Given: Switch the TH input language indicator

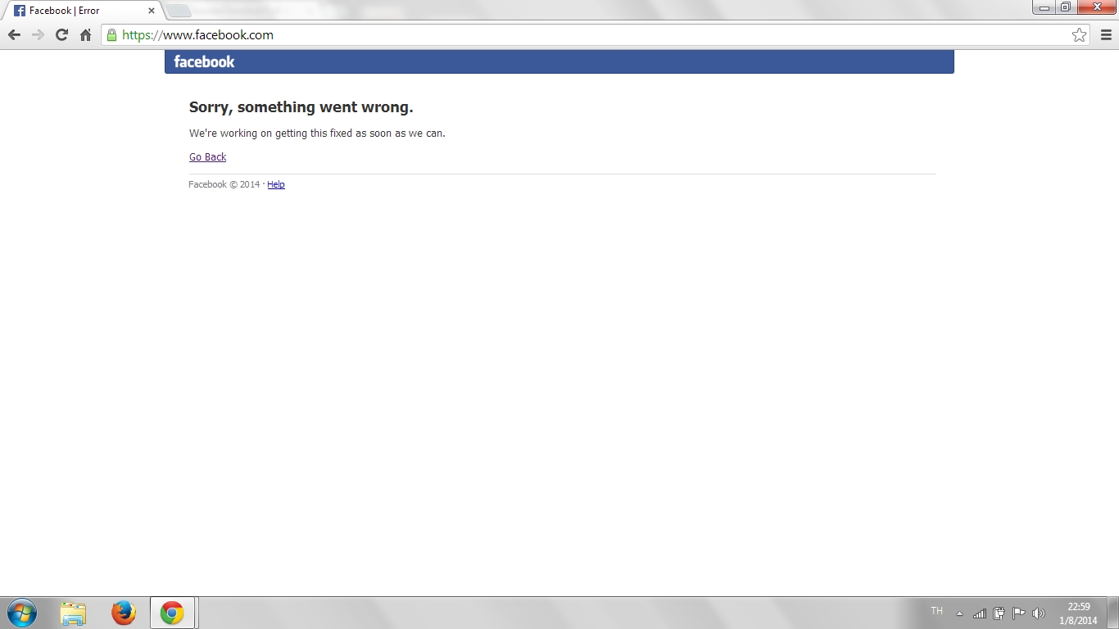Looking at the screenshot, I should click(937, 611).
